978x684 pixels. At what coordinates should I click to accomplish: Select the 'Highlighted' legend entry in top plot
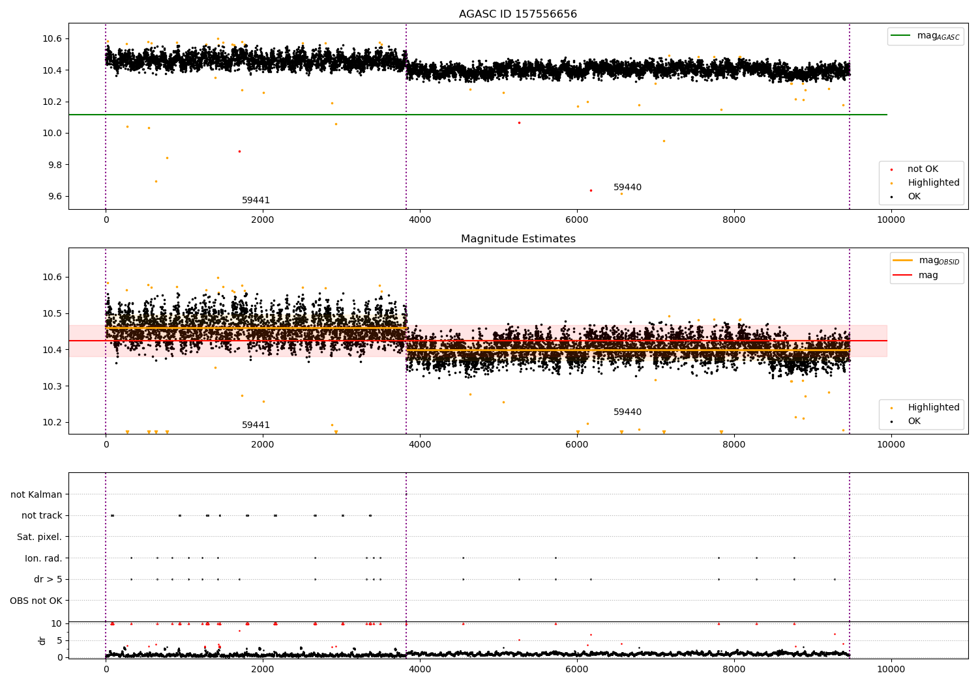click(x=933, y=183)
